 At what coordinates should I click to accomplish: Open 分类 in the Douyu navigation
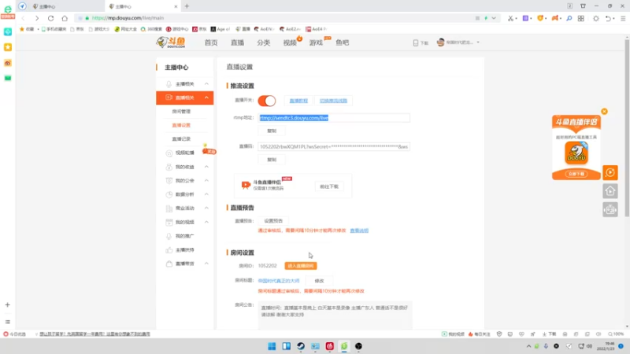[x=264, y=42]
